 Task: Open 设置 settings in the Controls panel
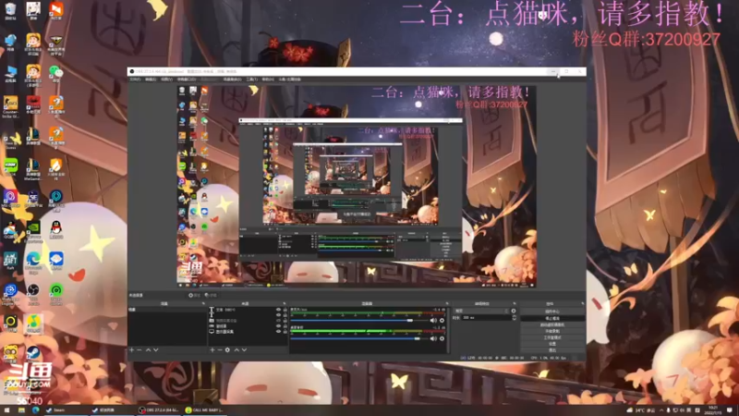(552, 344)
